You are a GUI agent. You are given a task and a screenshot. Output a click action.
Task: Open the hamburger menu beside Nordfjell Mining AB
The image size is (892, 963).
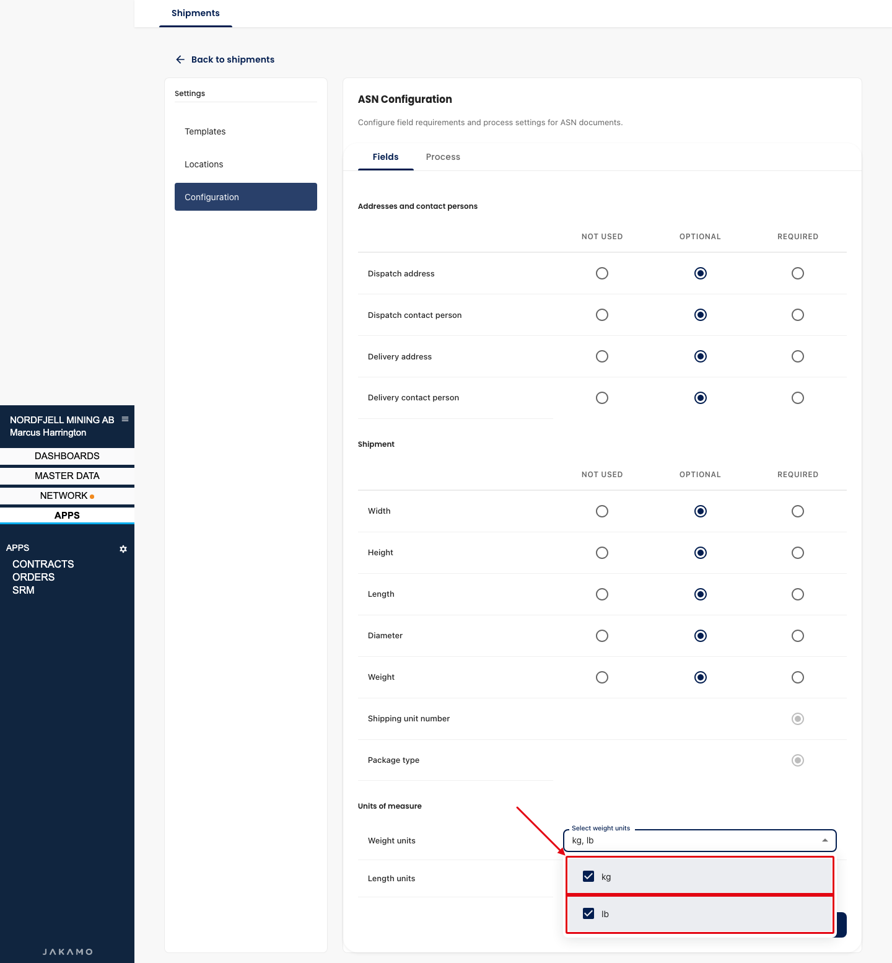(125, 419)
